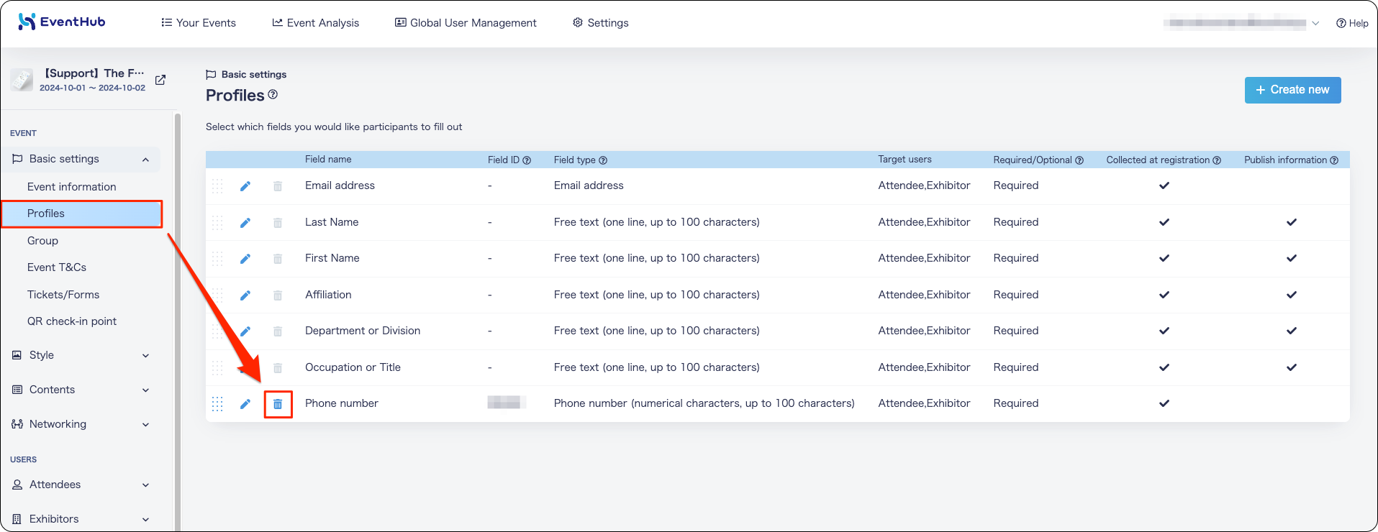Delete the Phone number field
The image size is (1378, 532).
(x=278, y=404)
